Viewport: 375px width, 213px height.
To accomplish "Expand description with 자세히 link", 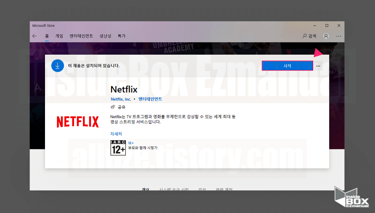I will coord(116,134).
